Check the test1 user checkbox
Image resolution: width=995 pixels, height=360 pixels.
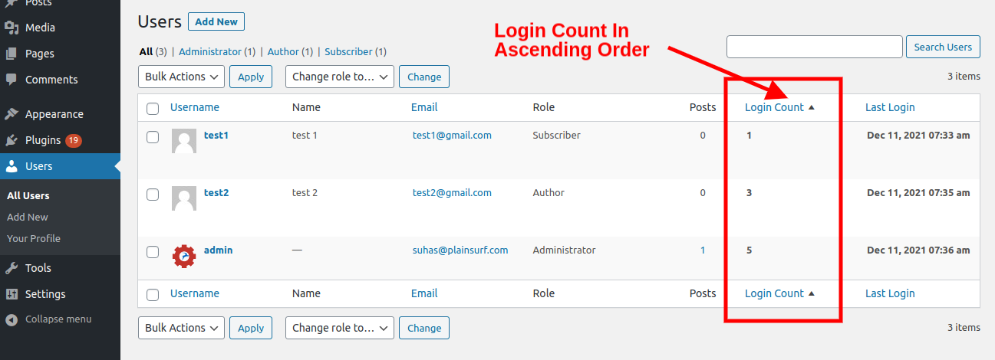point(153,137)
